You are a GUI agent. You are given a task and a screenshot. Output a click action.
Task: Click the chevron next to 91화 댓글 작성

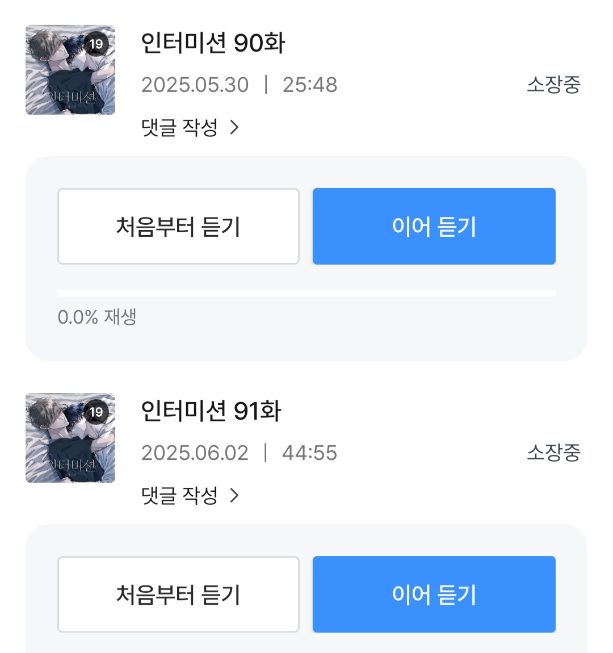[x=234, y=495]
